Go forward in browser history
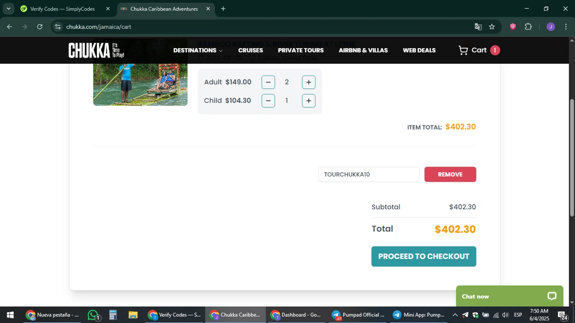Image resolution: width=575 pixels, height=323 pixels. [x=25, y=27]
